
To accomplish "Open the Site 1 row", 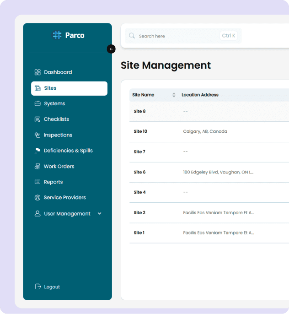I will (x=209, y=233).
